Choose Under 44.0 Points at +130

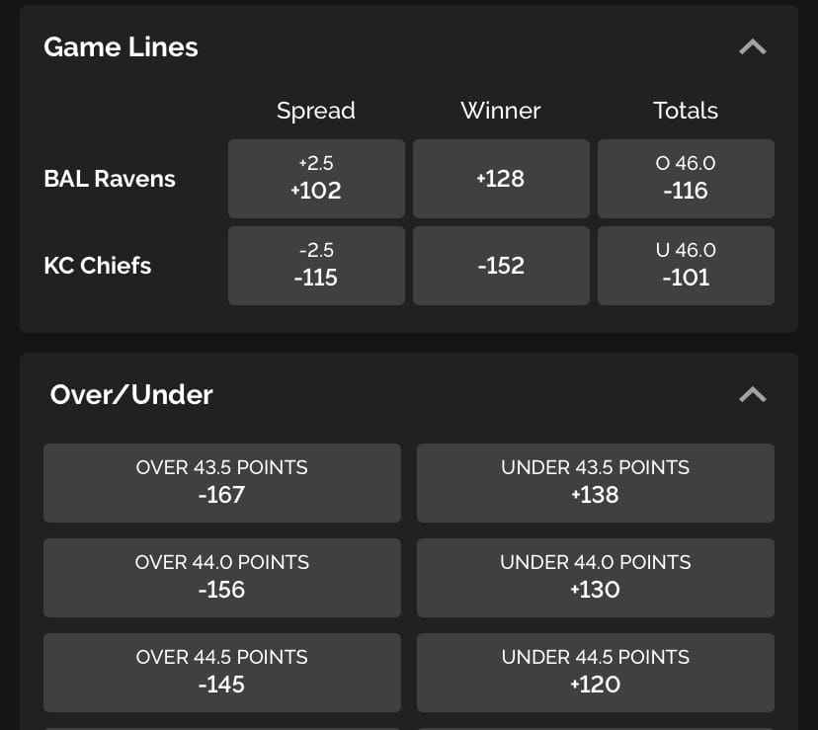596,578
